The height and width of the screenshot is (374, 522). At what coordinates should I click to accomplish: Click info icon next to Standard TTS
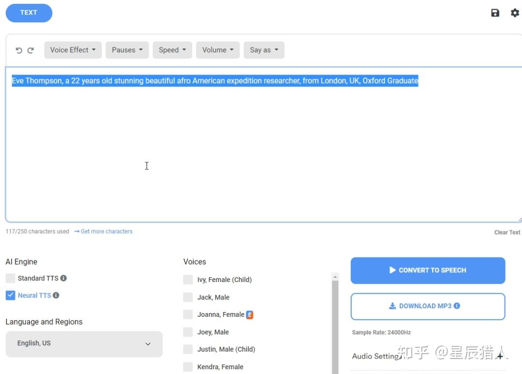point(64,278)
